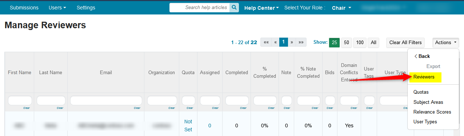Open the Chair role selector
The image size is (464, 136).
341,8
